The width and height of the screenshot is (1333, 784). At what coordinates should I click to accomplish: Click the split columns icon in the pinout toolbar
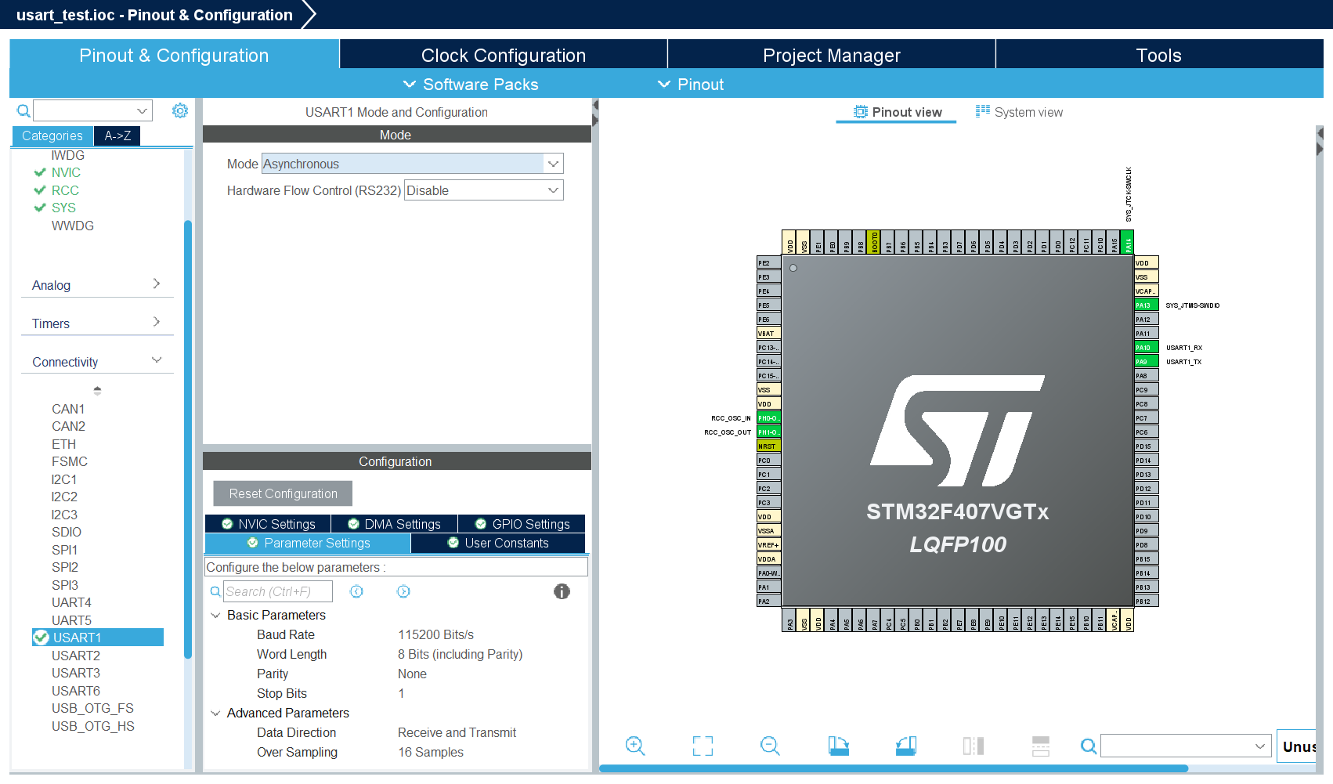[x=974, y=746]
